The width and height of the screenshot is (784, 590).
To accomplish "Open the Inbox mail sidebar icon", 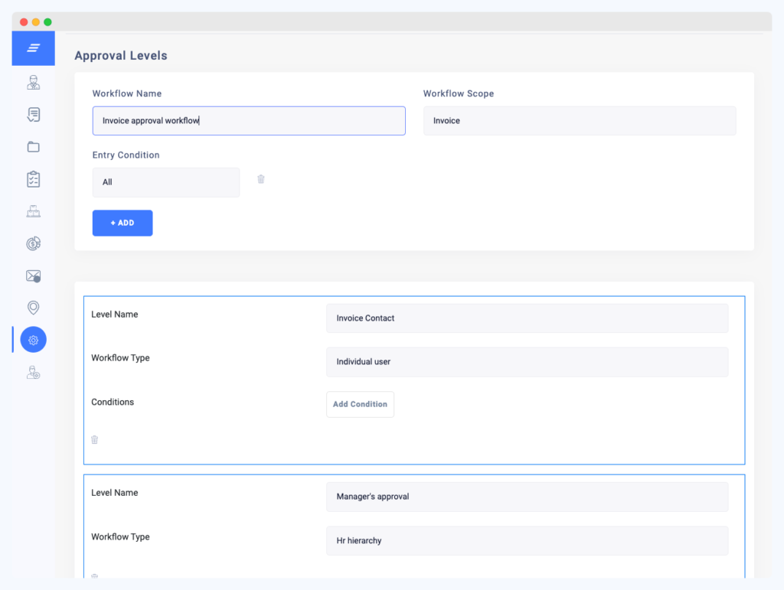I will click(x=33, y=275).
